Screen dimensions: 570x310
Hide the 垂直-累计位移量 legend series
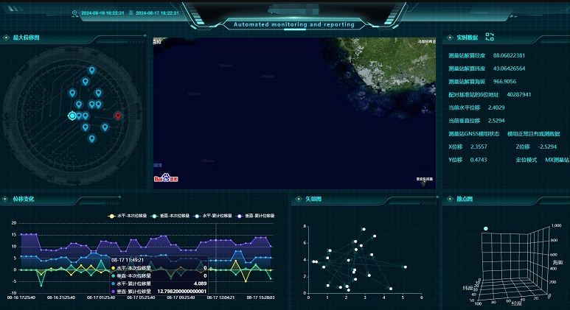[x=259, y=216]
